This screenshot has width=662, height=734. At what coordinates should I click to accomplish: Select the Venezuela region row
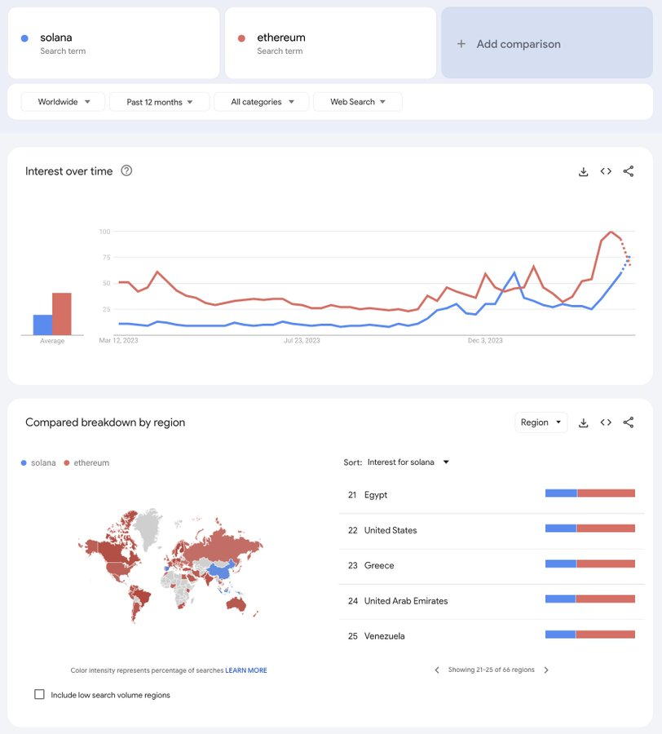coord(492,637)
